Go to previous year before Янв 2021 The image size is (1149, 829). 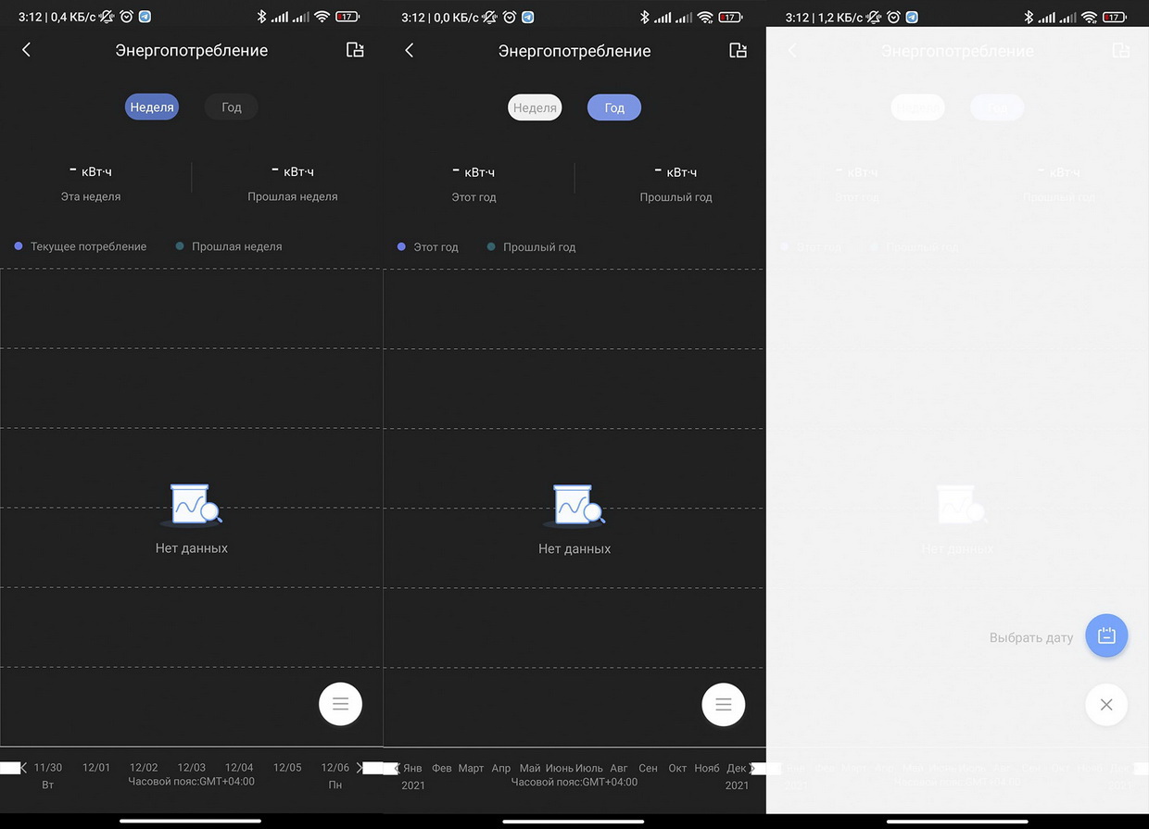coord(397,768)
